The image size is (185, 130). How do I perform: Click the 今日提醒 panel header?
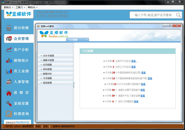coord(127,51)
